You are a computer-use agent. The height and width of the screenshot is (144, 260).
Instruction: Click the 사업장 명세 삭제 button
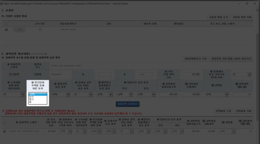coord(242,17)
